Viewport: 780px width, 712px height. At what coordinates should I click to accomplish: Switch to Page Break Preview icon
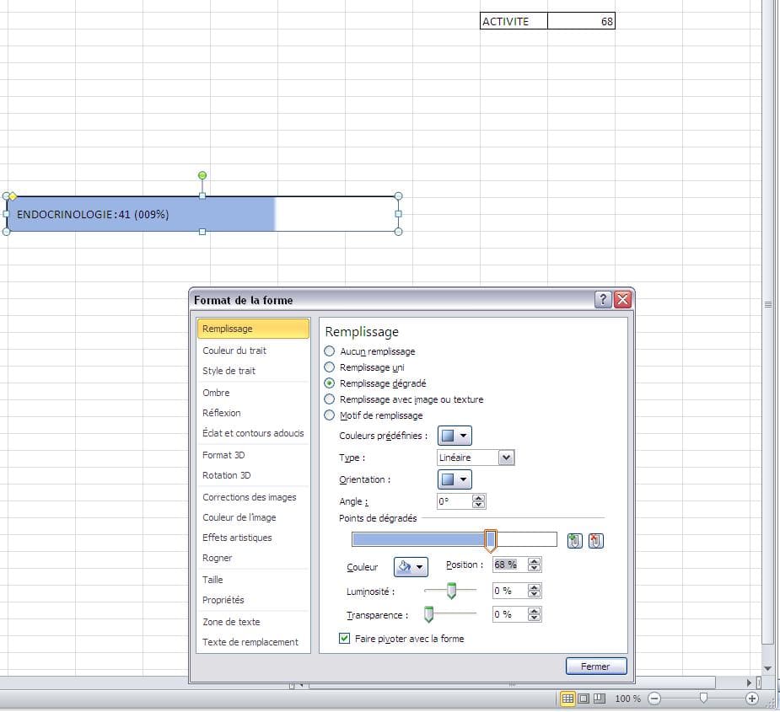pos(599,699)
